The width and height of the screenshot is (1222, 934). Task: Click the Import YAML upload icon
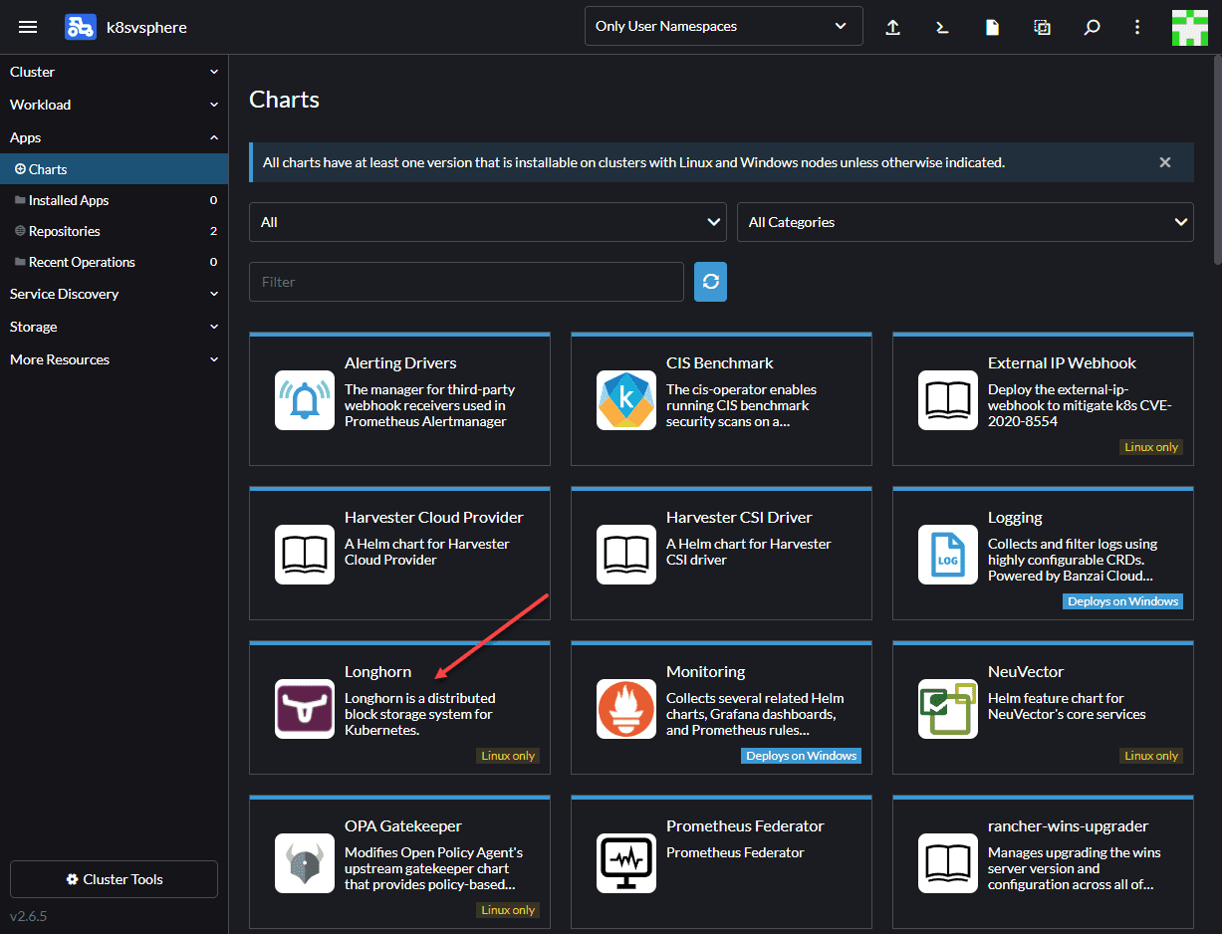(893, 27)
